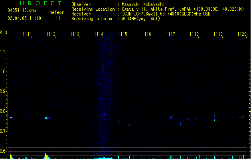Click time marker 1120
This screenshot has height=159, width=251.
coord(242,34)
